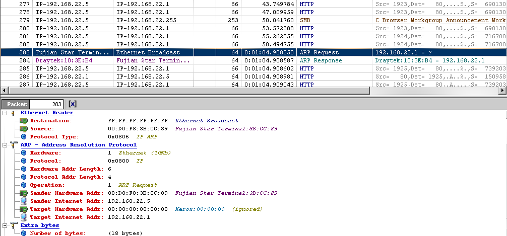Screen dimensions: 507x236
Task: Click the Protocol Type cube icon
Action: point(24,137)
